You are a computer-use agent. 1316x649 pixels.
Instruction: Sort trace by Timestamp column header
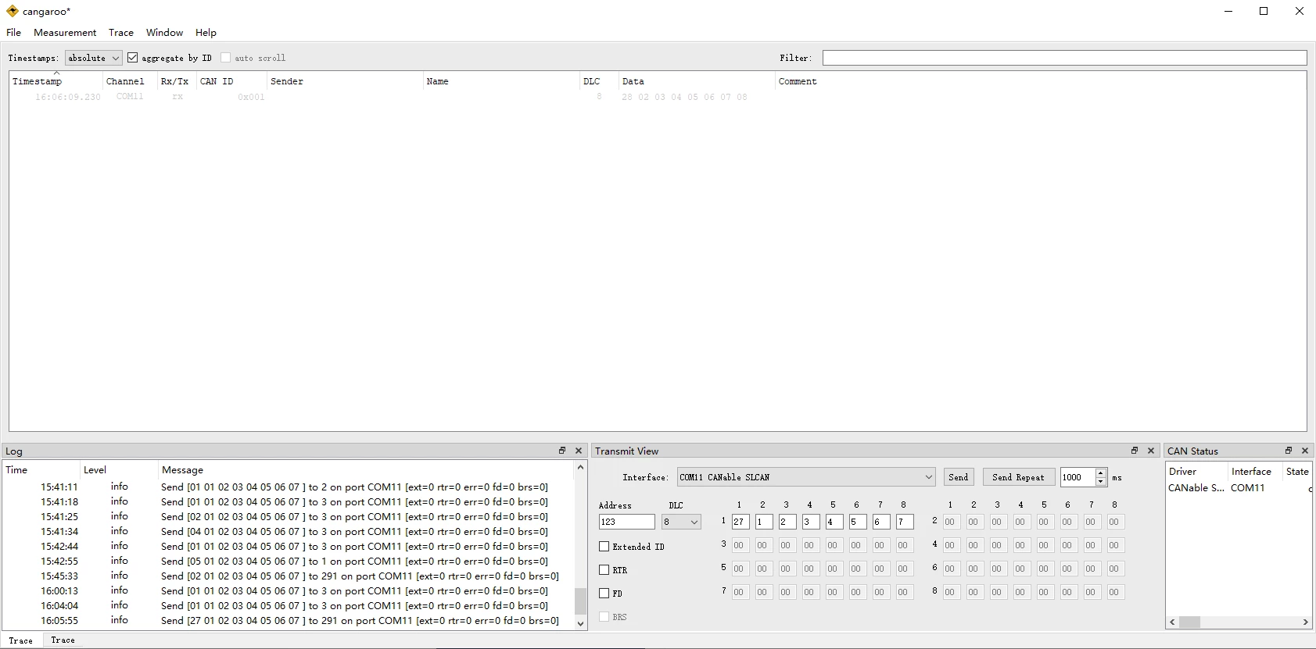(56, 81)
